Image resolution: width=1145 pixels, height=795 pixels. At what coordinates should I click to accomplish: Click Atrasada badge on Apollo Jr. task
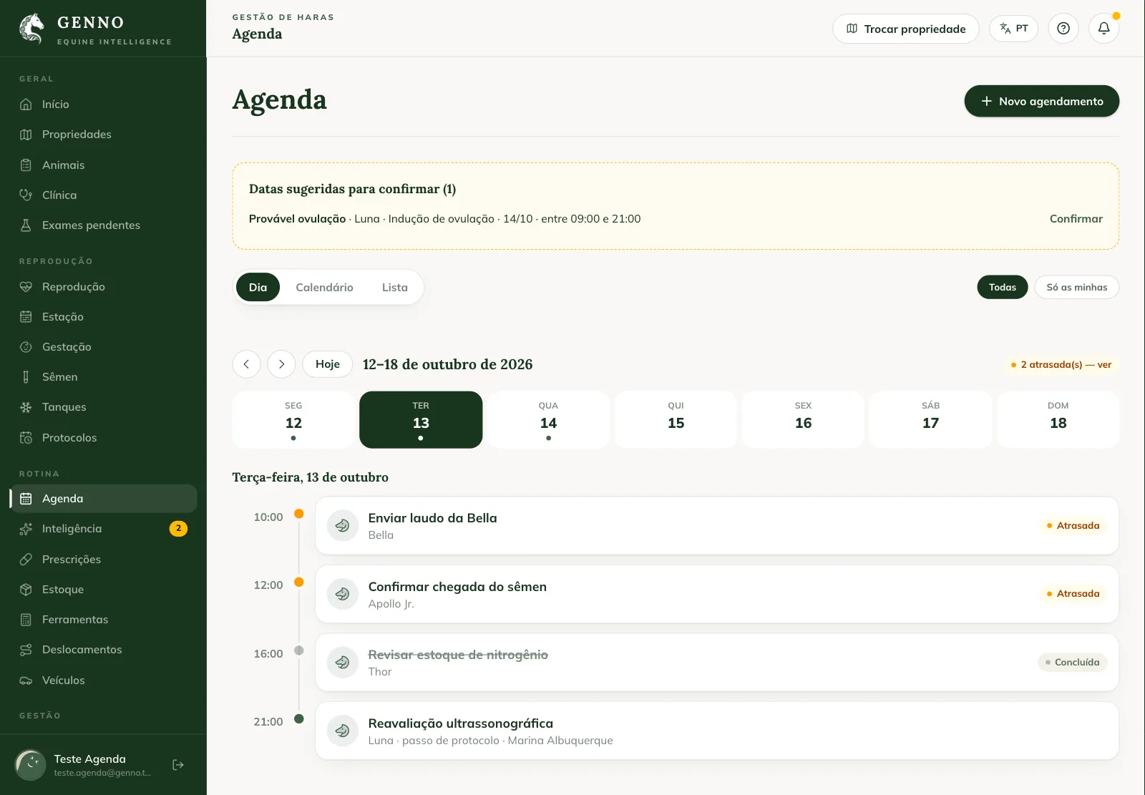[x=1073, y=594]
